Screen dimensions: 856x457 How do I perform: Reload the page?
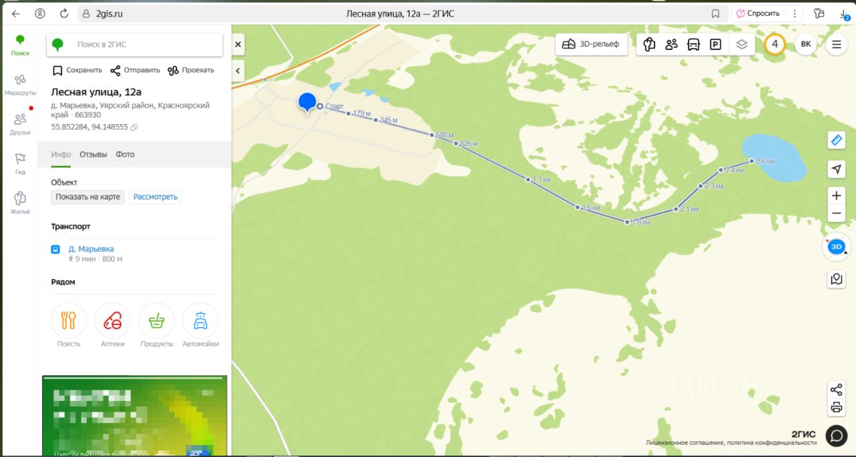pyautogui.click(x=64, y=13)
